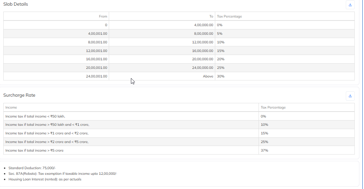Click the Standard Deduction note
This screenshot has height=189, width=364.
[x=32, y=168]
